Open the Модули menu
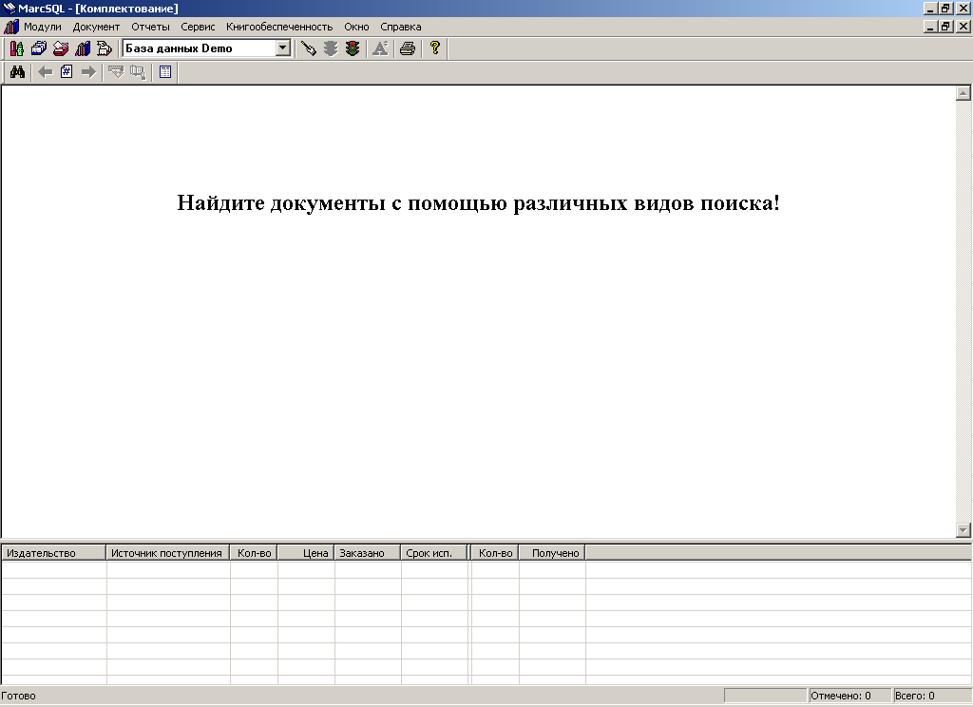The height and width of the screenshot is (707, 973). pos(42,27)
